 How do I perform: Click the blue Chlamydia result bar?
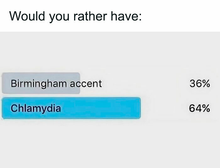(94, 108)
